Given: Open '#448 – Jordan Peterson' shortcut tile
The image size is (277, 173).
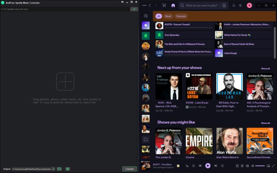Looking at the screenshot, I should tap(244, 26).
